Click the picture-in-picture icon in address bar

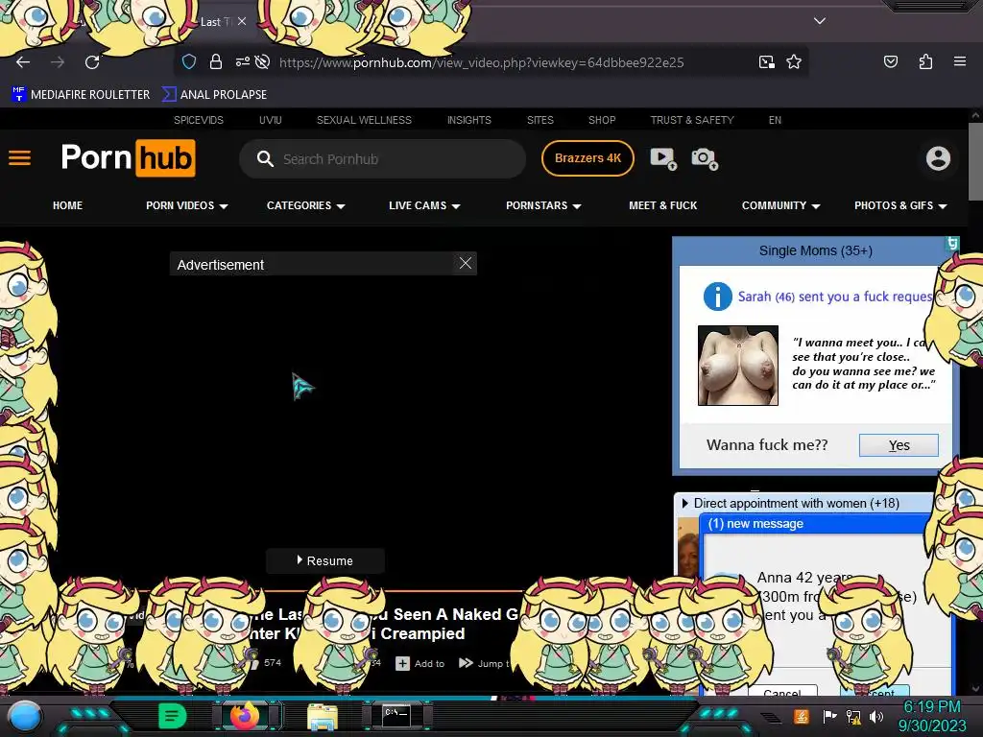(x=766, y=61)
